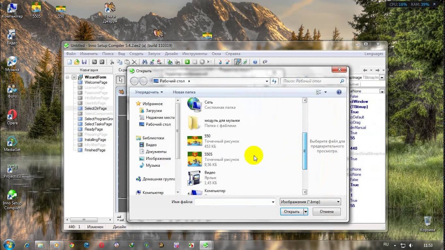Click the Pause toolbar icon
Screen dimensions: 445x250
tap(195, 62)
